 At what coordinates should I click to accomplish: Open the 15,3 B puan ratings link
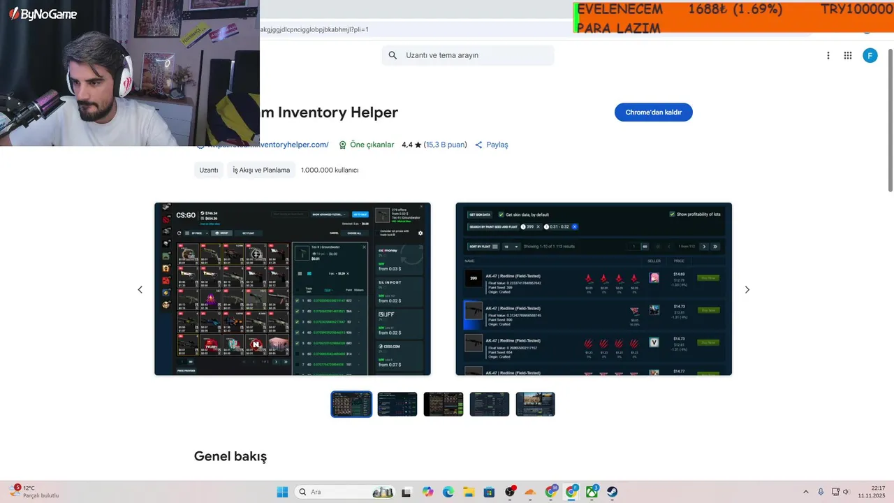(445, 145)
